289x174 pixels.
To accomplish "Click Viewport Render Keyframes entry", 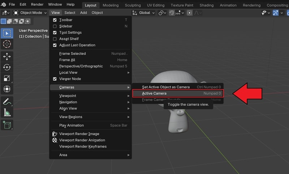I will pos(90,147).
